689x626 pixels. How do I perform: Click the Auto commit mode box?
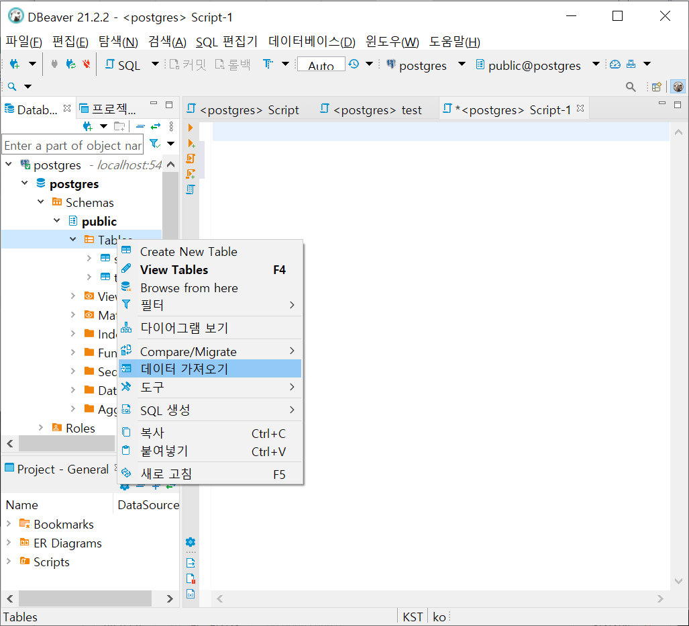321,64
